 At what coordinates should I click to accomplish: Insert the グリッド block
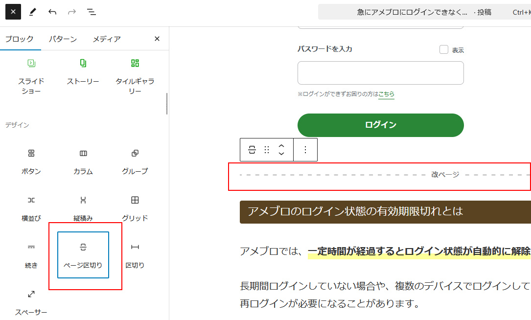[135, 200]
